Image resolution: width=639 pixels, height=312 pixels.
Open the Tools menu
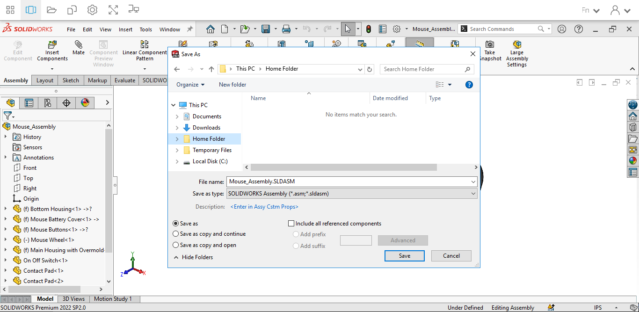(145, 29)
